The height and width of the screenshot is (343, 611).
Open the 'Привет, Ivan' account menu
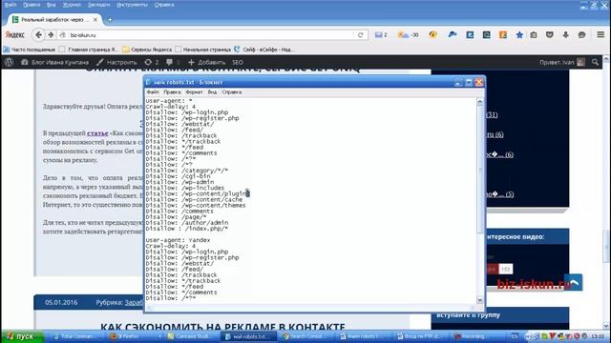pos(562,62)
